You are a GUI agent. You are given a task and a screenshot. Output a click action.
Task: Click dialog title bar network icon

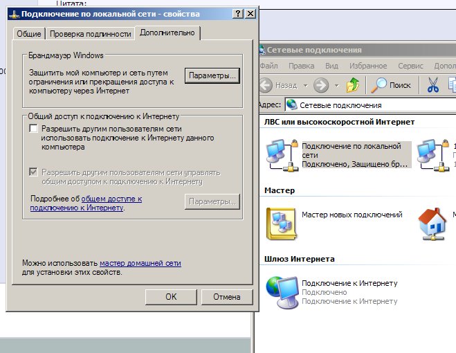click(15, 15)
